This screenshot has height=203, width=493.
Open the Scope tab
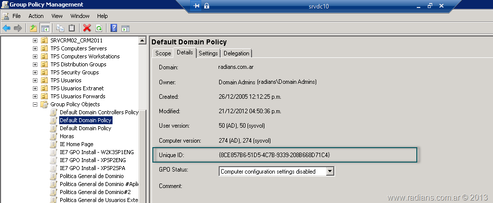(x=163, y=53)
